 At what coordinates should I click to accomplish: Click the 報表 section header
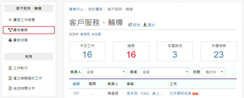[29, 57]
